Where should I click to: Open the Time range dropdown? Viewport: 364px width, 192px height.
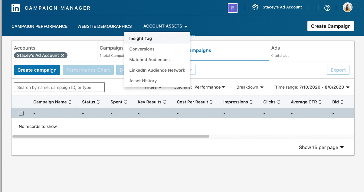(312, 87)
